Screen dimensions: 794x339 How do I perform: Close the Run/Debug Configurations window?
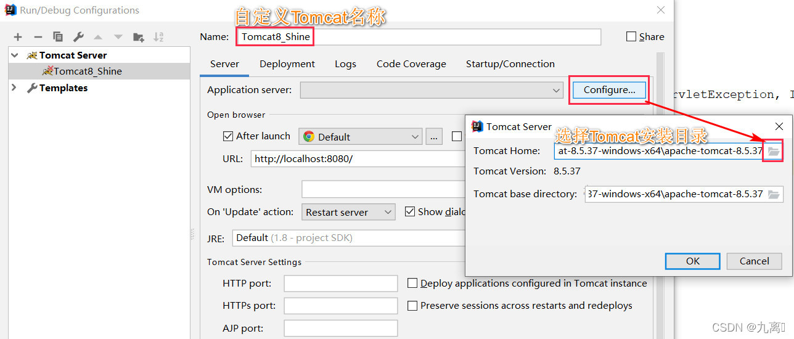tap(661, 10)
